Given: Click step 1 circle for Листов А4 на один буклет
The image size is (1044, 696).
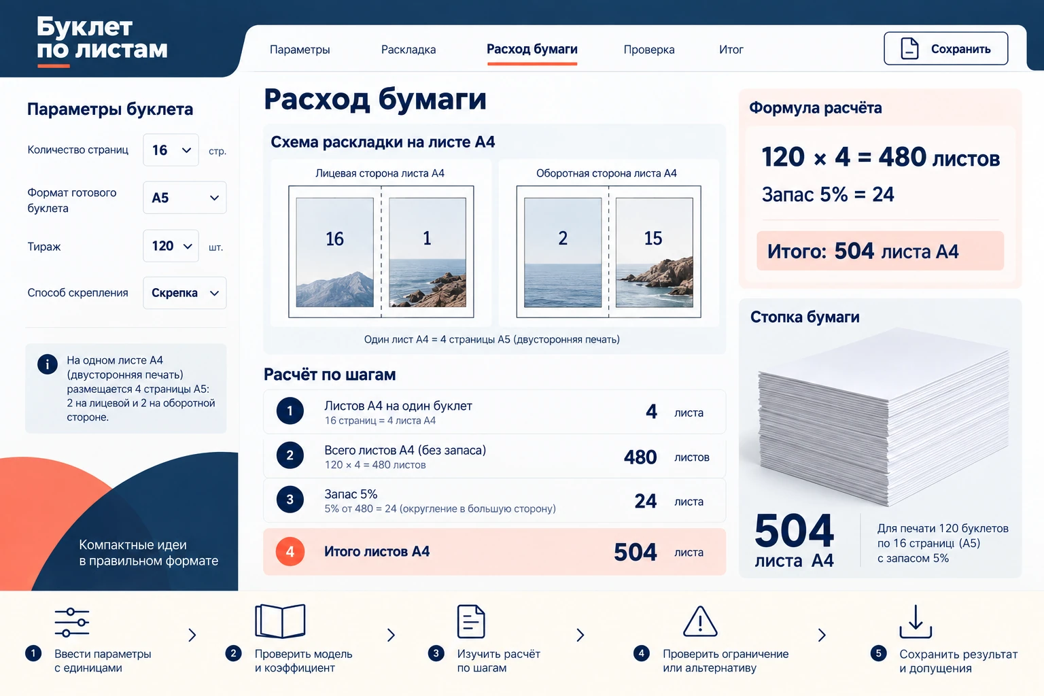Looking at the screenshot, I should tap(290, 411).
